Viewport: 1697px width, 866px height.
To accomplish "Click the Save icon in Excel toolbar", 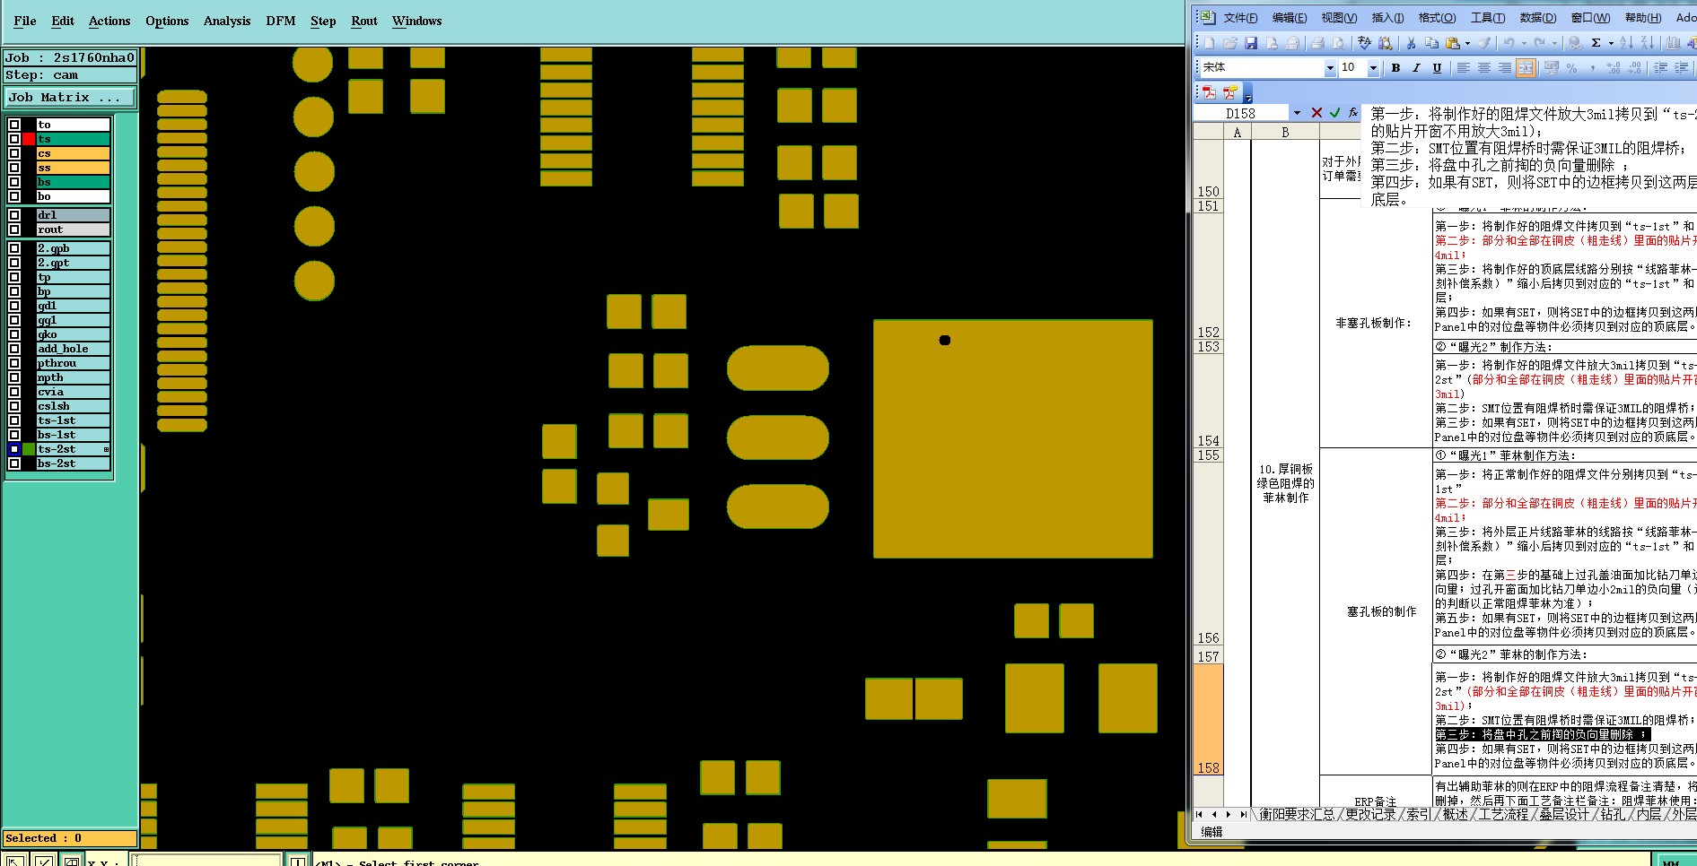I will pyautogui.click(x=1251, y=43).
